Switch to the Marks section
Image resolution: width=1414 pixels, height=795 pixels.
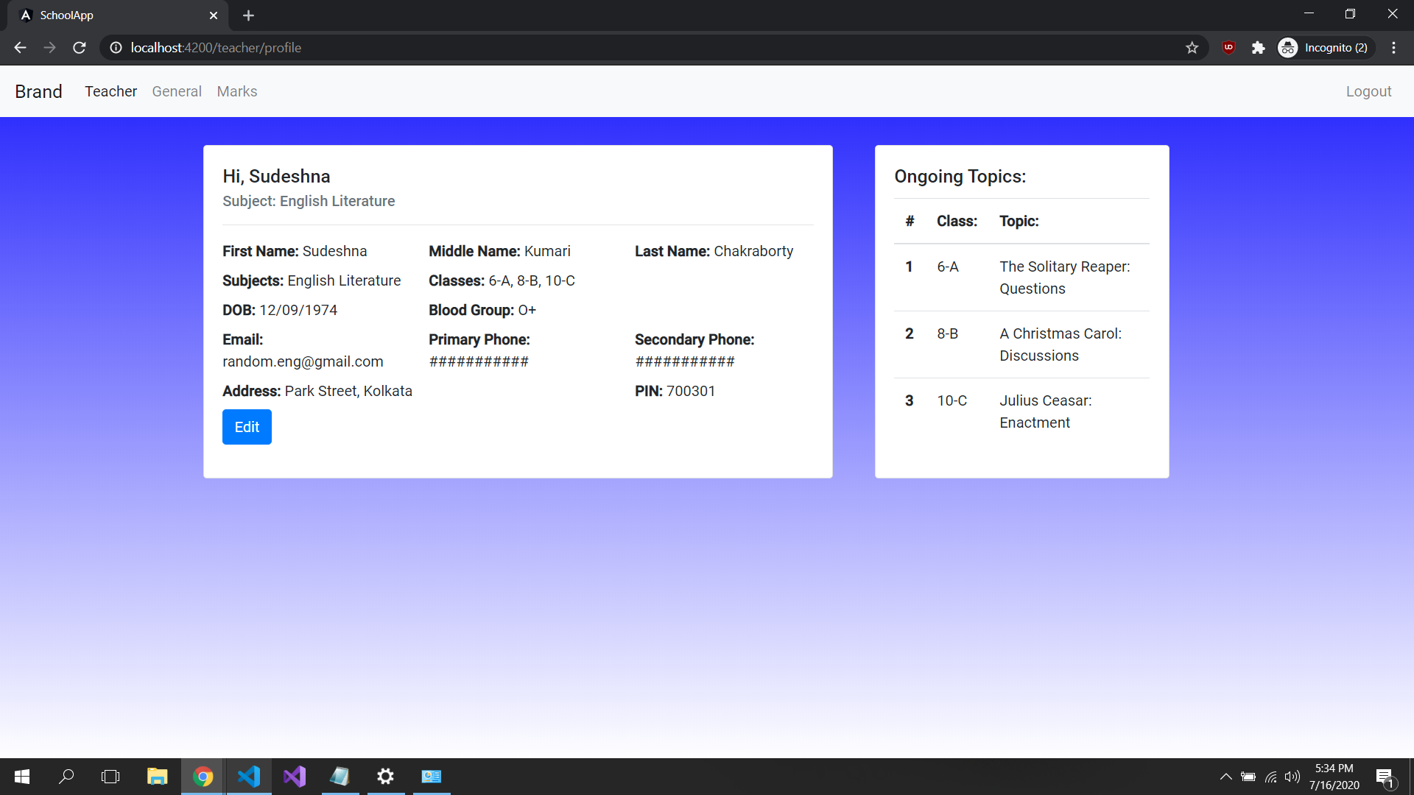coord(236,91)
